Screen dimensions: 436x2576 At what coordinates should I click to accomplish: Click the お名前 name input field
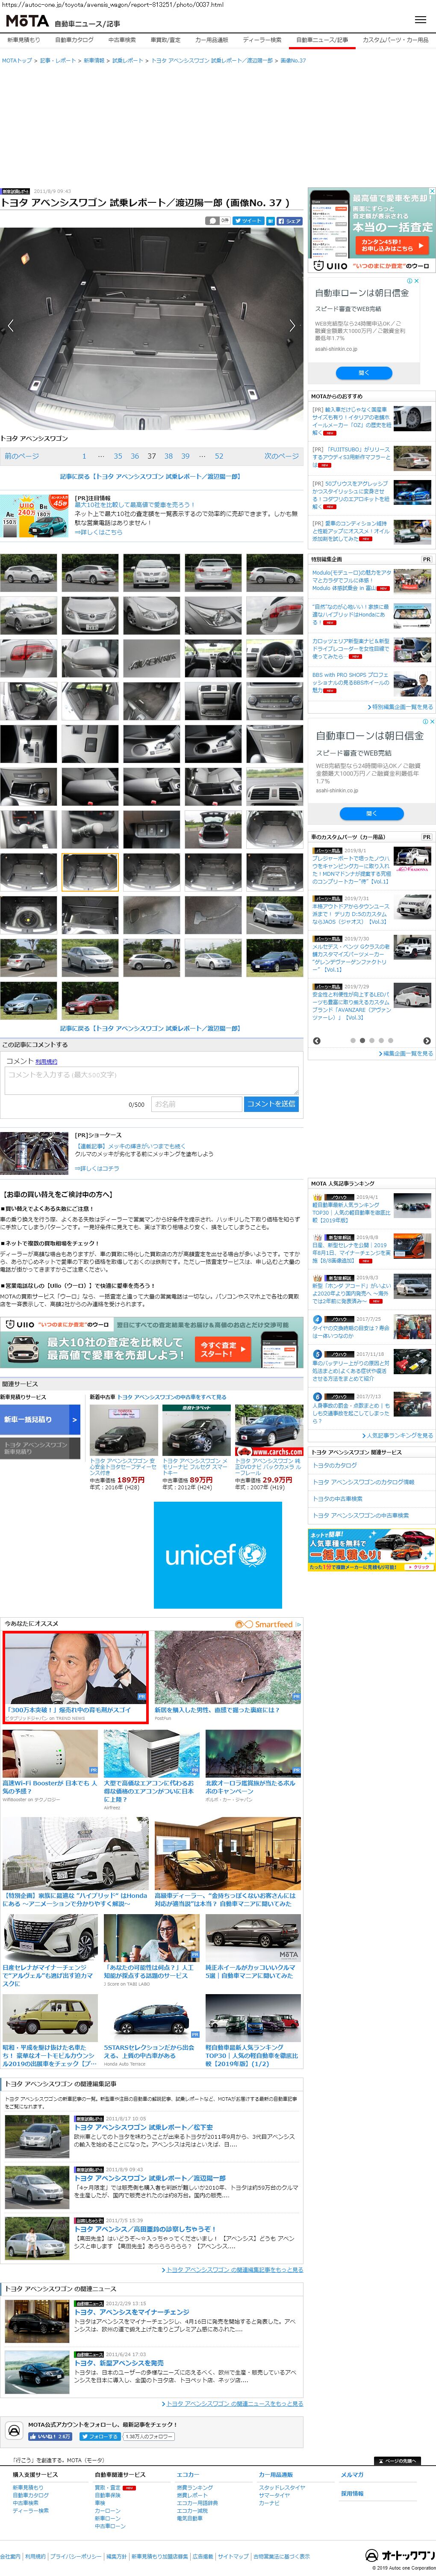coord(196,1104)
